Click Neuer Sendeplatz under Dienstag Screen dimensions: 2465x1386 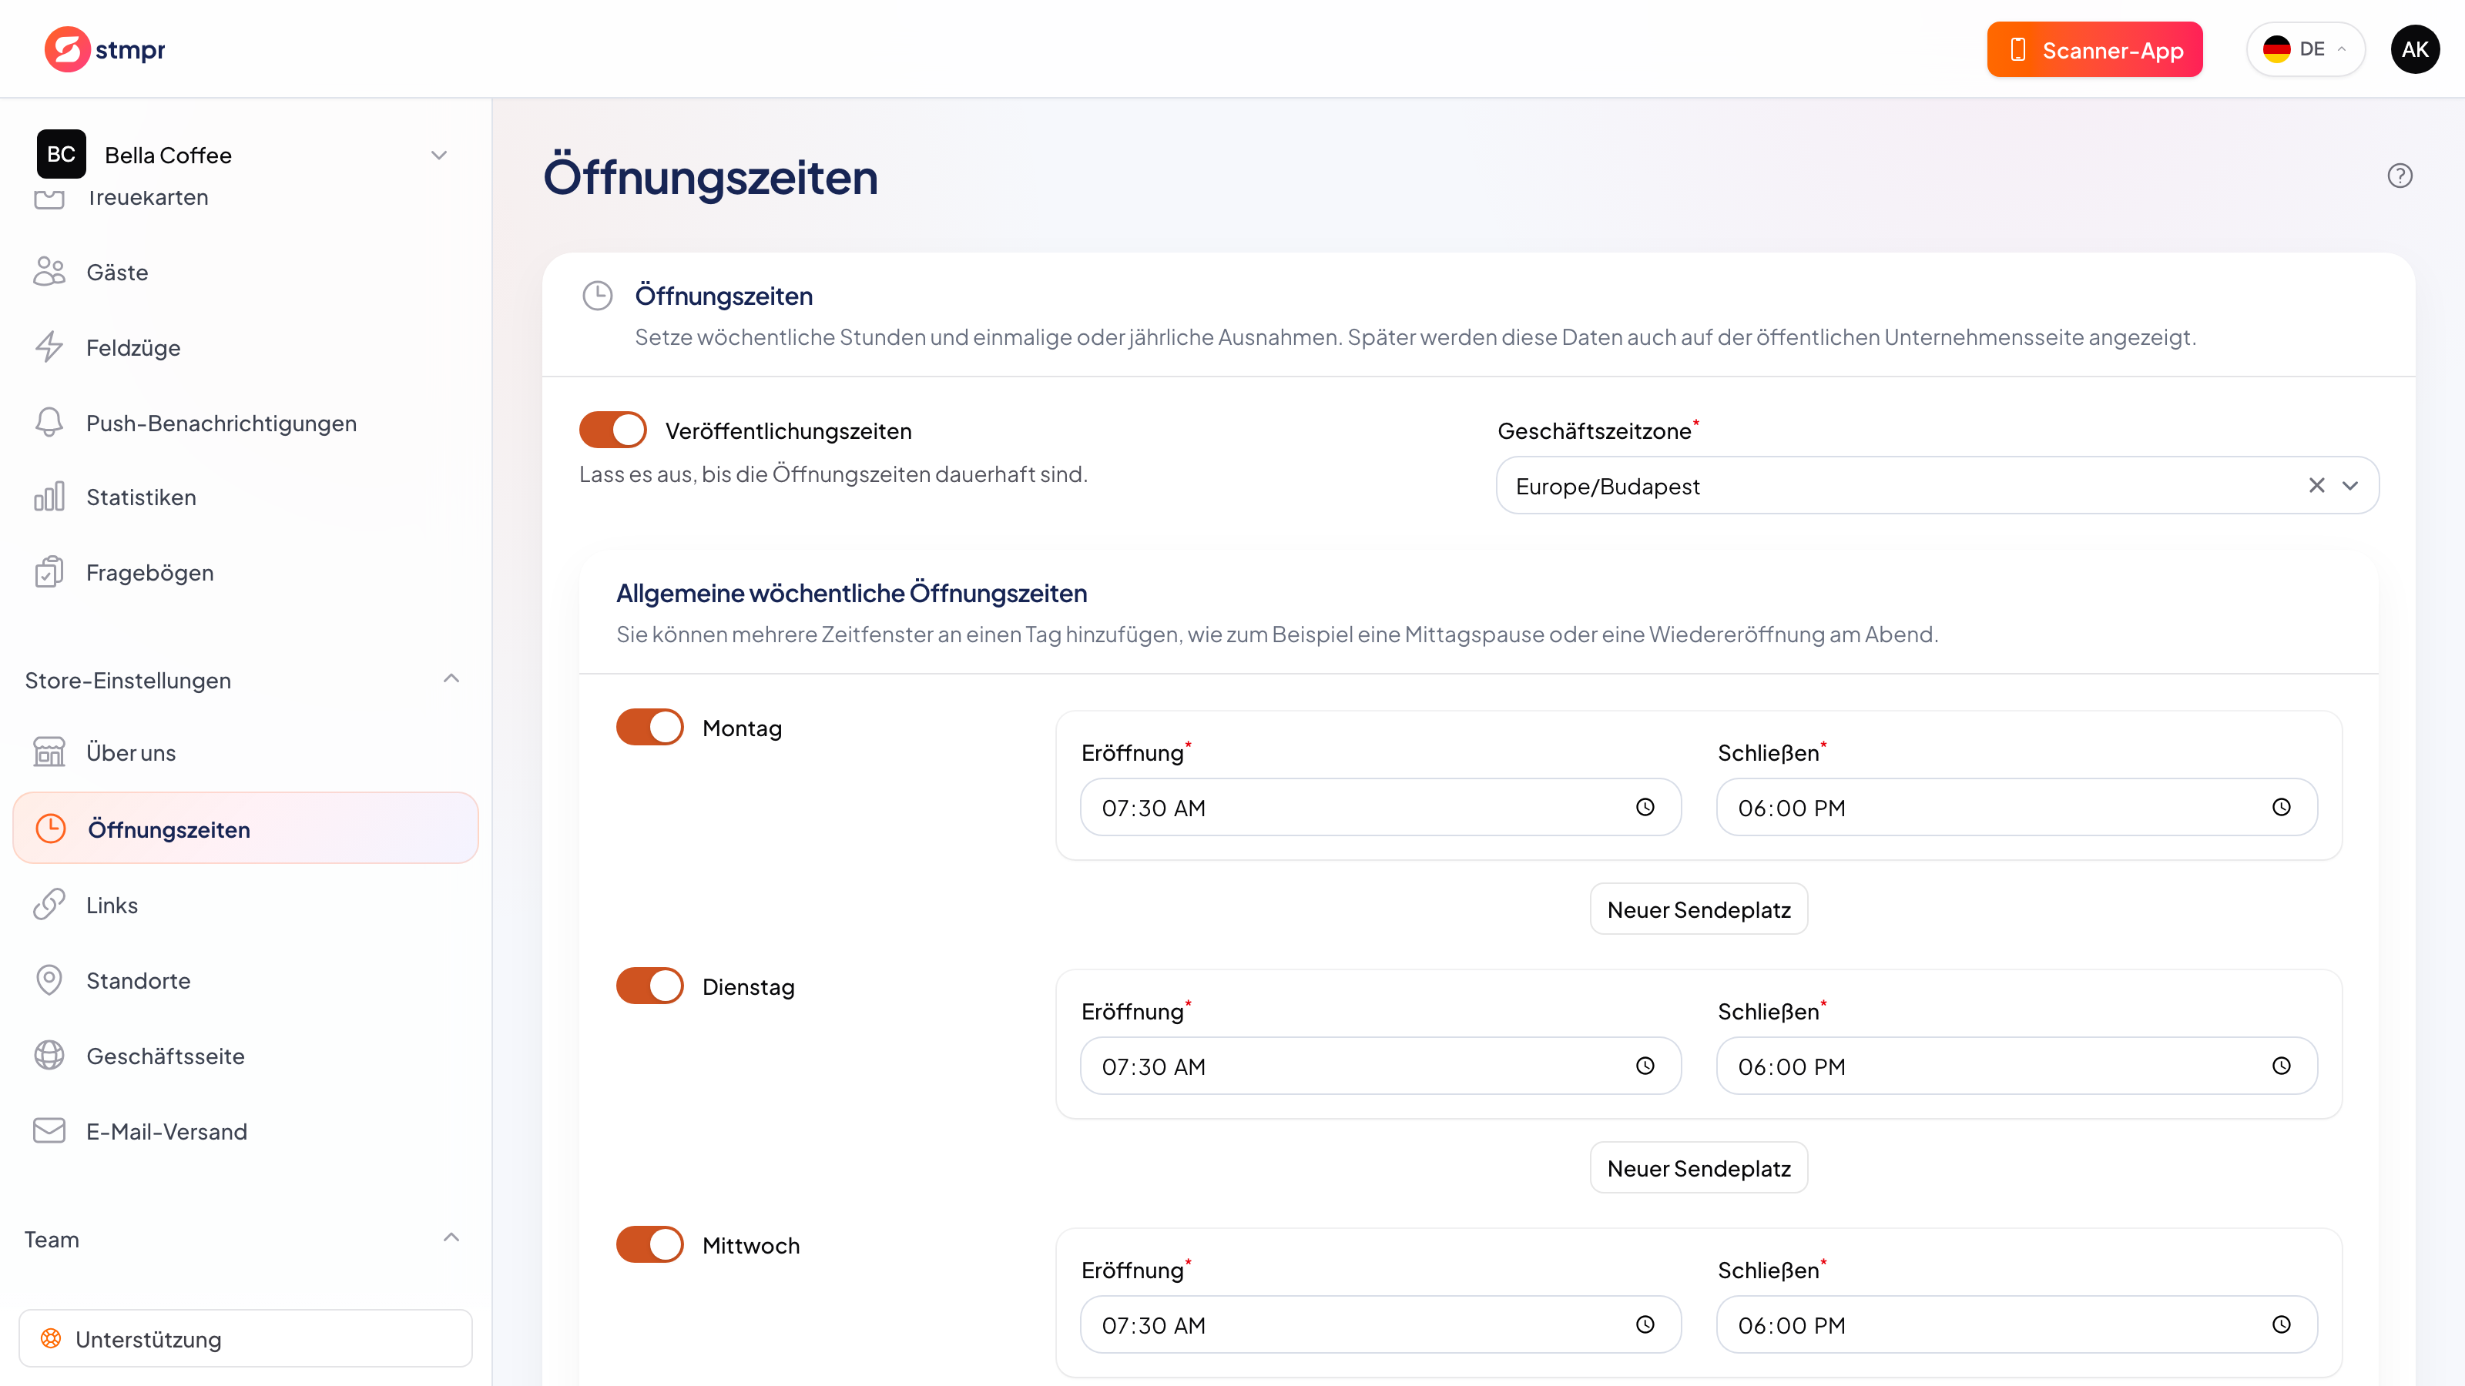[x=1699, y=1168]
